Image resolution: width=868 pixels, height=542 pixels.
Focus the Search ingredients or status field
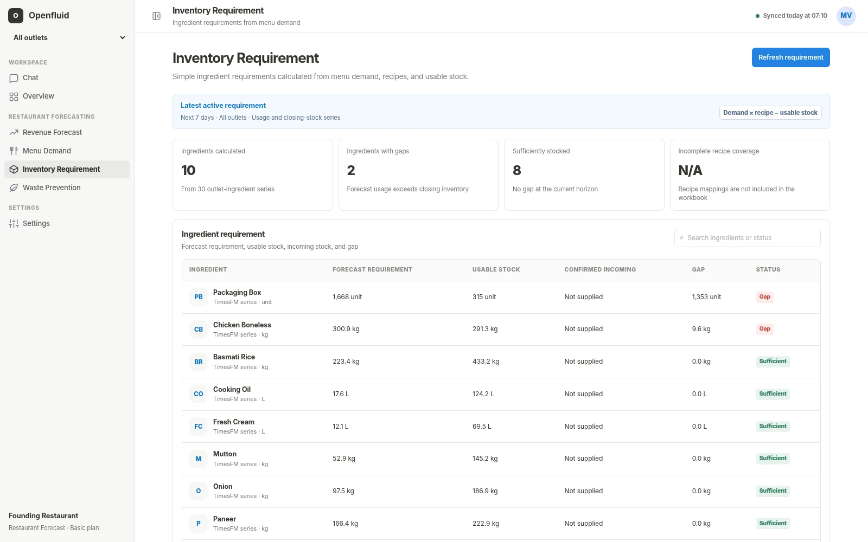[747, 238]
